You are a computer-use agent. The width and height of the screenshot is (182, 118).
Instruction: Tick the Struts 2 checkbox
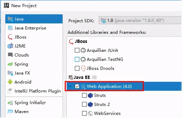(x=84, y=104)
